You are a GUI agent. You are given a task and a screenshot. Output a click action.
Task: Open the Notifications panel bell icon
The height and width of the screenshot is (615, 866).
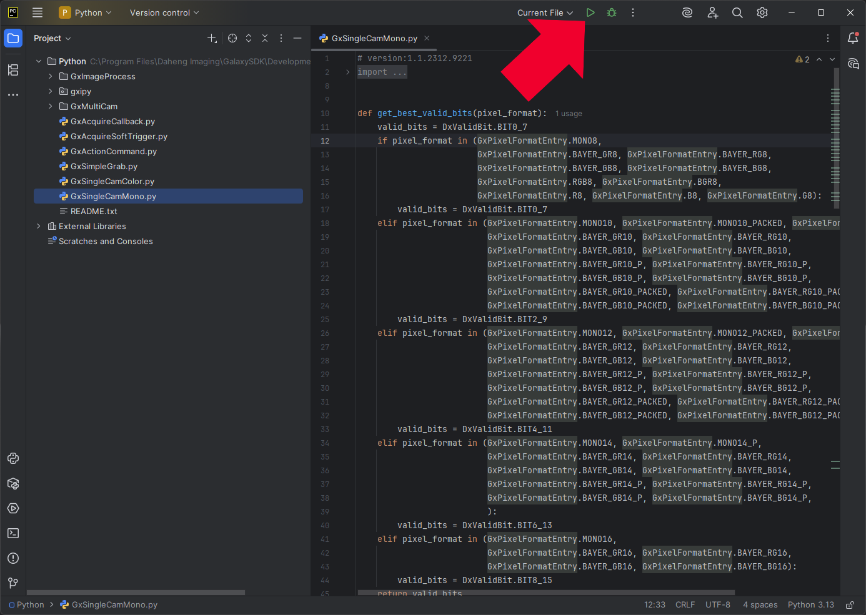click(x=853, y=38)
